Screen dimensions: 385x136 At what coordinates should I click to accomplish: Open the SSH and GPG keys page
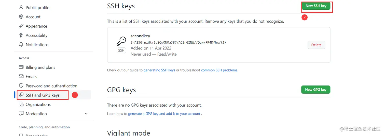coord(43,95)
